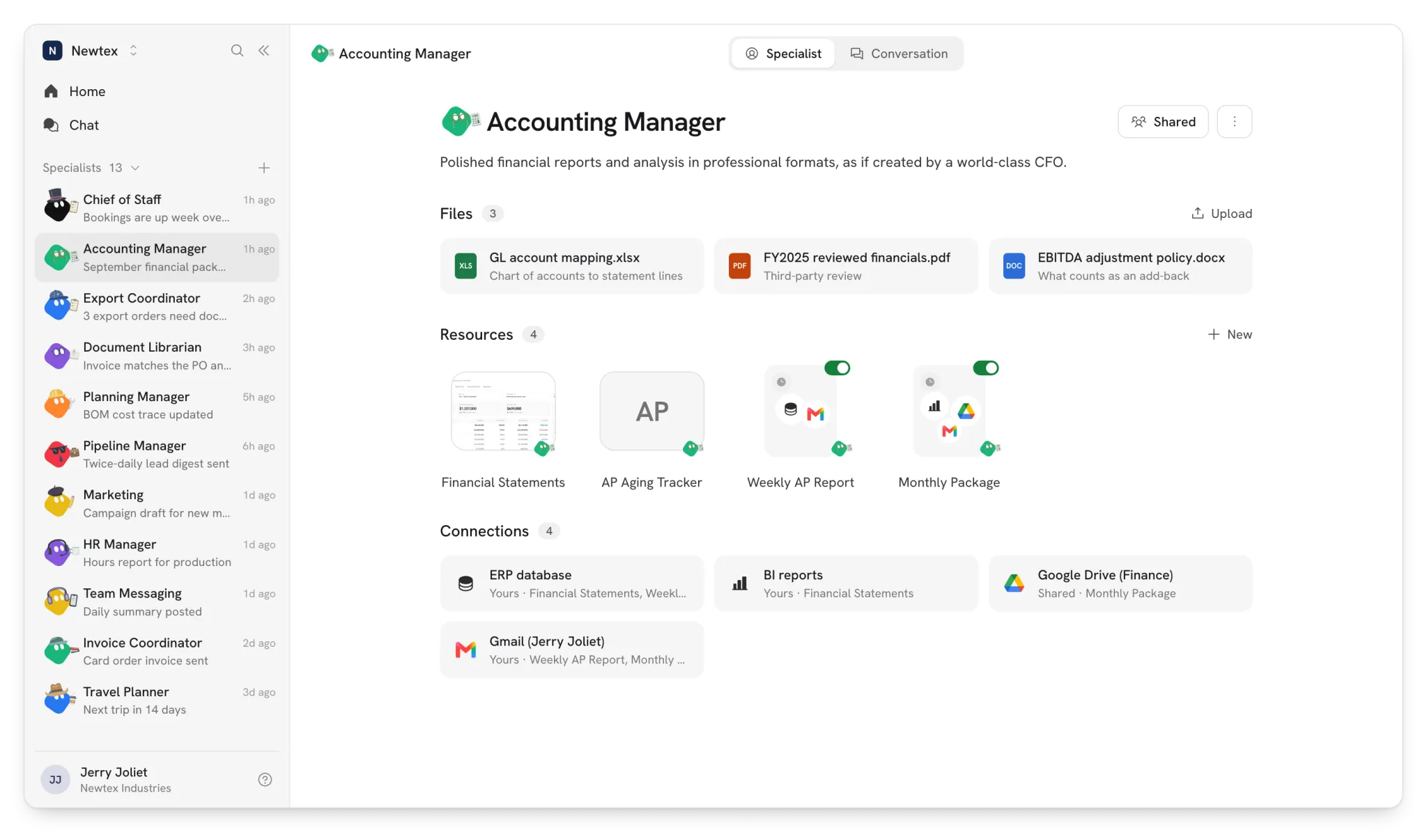Click the ERP database icon
The width and height of the screenshot is (1427, 832).
(465, 583)
